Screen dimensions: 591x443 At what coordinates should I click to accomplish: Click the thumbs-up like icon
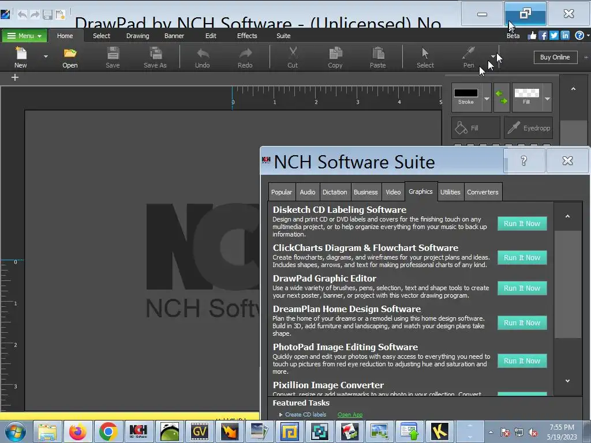[x=532, y=35]
